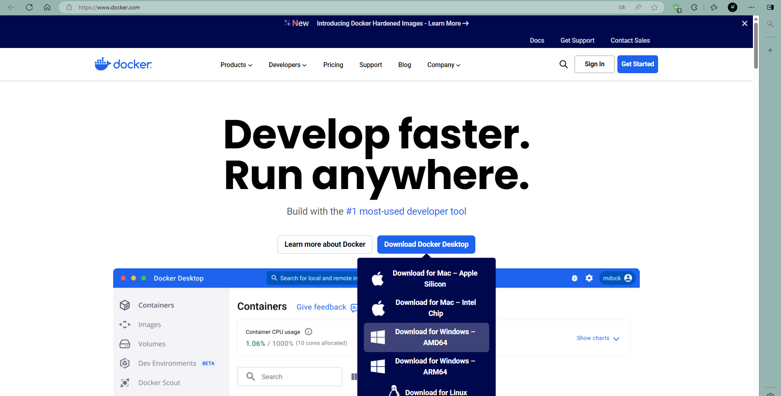Click the Get Started button

point(638,64)
